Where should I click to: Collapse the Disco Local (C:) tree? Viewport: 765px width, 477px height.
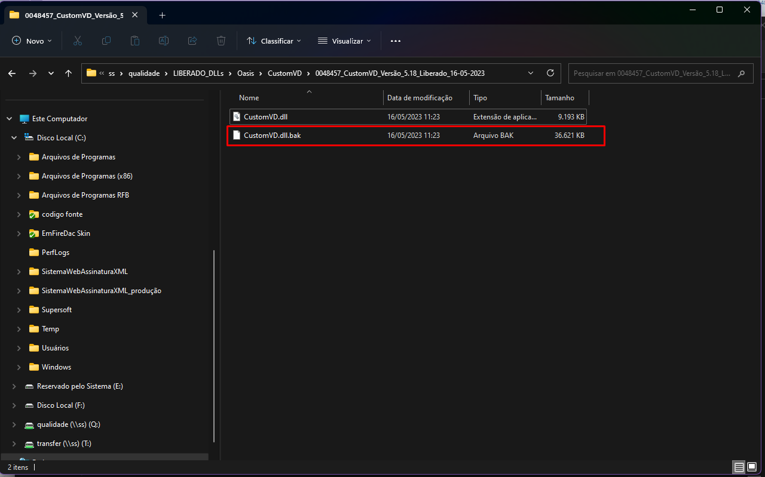[x=14, y=138]
